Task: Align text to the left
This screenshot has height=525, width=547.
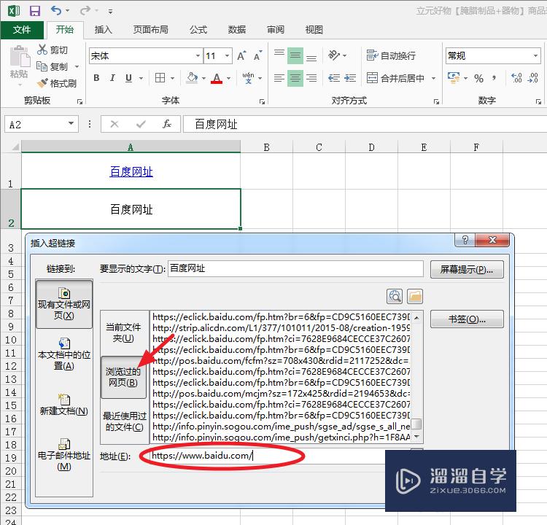Action: [x=279, y=78]
